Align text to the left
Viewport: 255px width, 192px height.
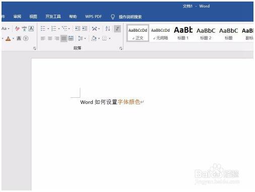43,38
